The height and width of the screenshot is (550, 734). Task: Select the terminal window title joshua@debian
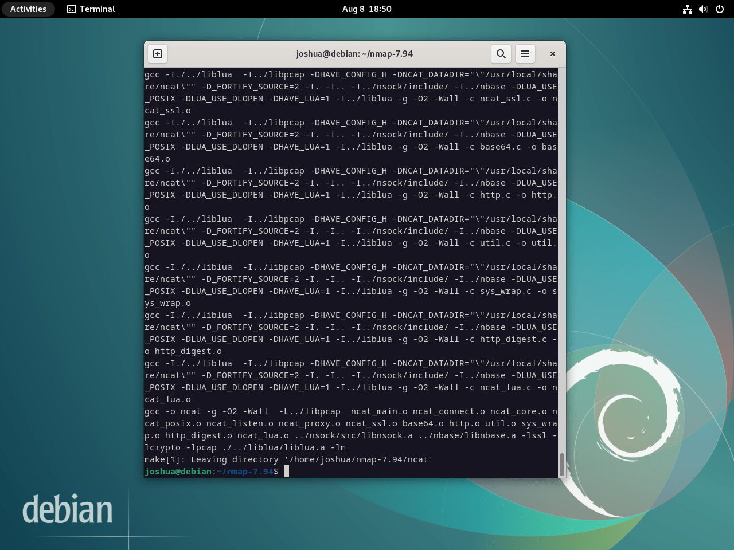354,53
